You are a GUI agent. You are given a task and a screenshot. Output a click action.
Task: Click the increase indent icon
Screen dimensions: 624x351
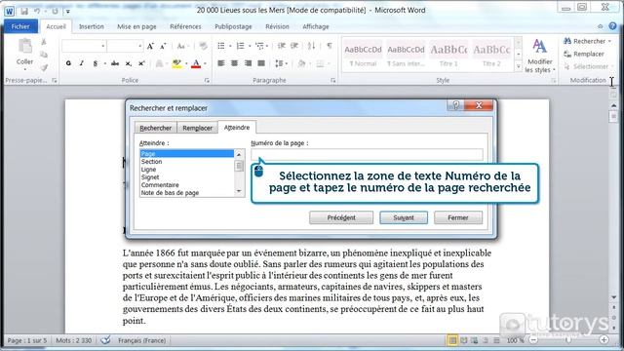(294, 46)
